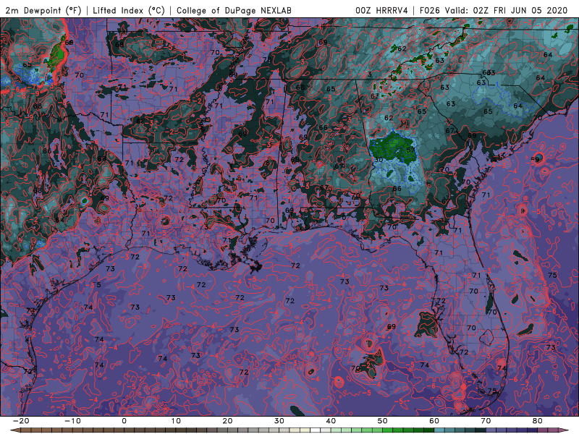Click the 'F026 Valid: 02Z FRI JUN 05 2020' text
The width and height of the screenshot is (579, 434).
point(494,10)
